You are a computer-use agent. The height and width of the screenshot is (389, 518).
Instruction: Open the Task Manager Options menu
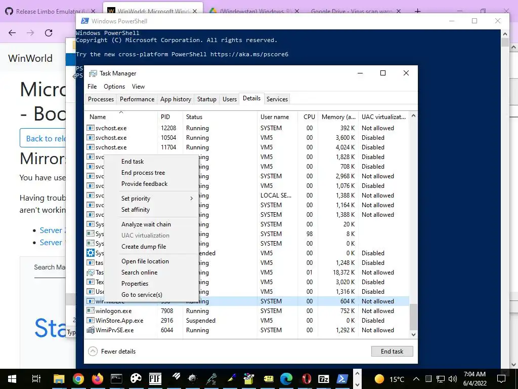point(114,87)
